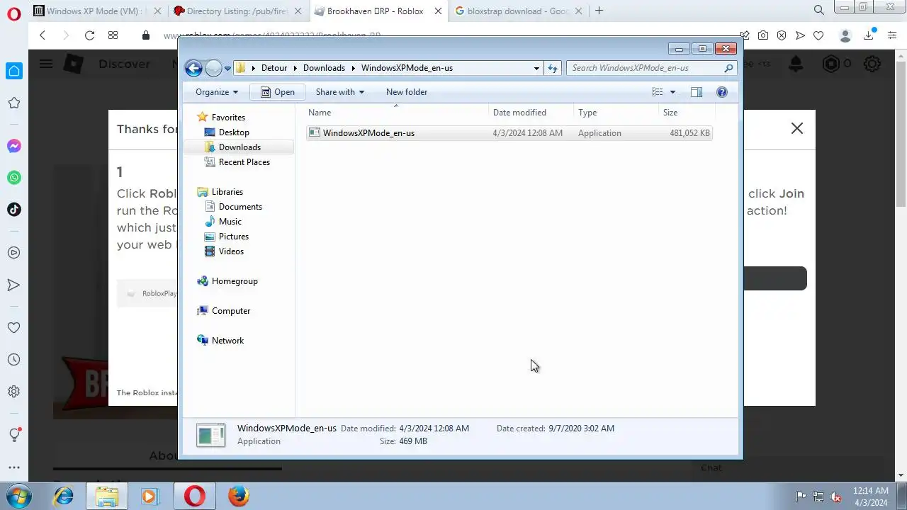Click the browser back arrow

(x=43, y=35)
